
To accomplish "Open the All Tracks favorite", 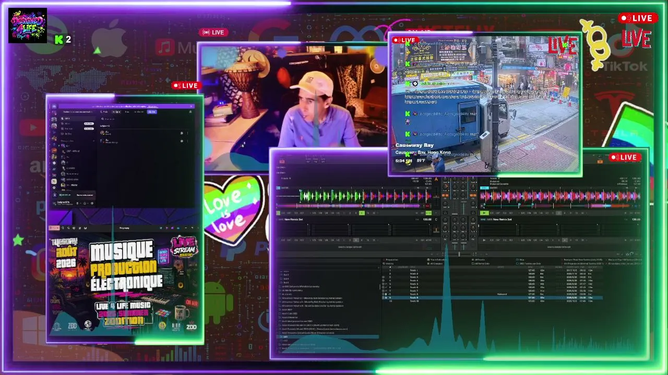I will [x=479, y=259].
